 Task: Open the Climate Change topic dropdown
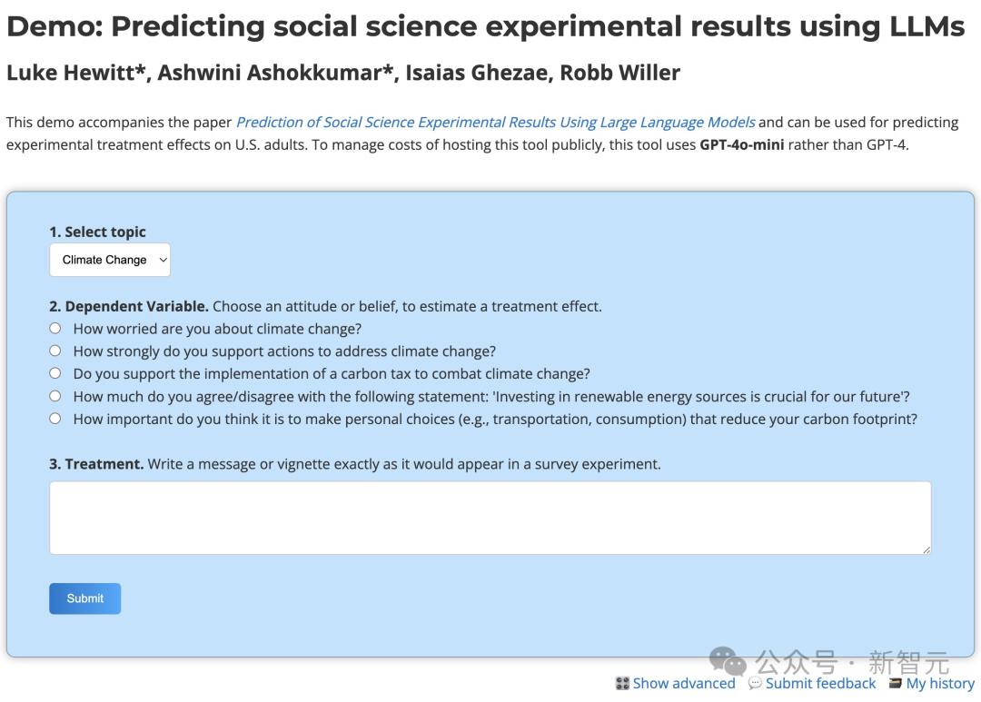point(110,260)
